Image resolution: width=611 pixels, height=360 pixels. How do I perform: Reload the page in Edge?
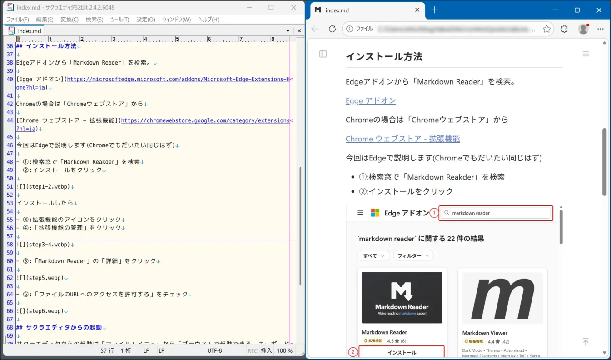[332, 29]
